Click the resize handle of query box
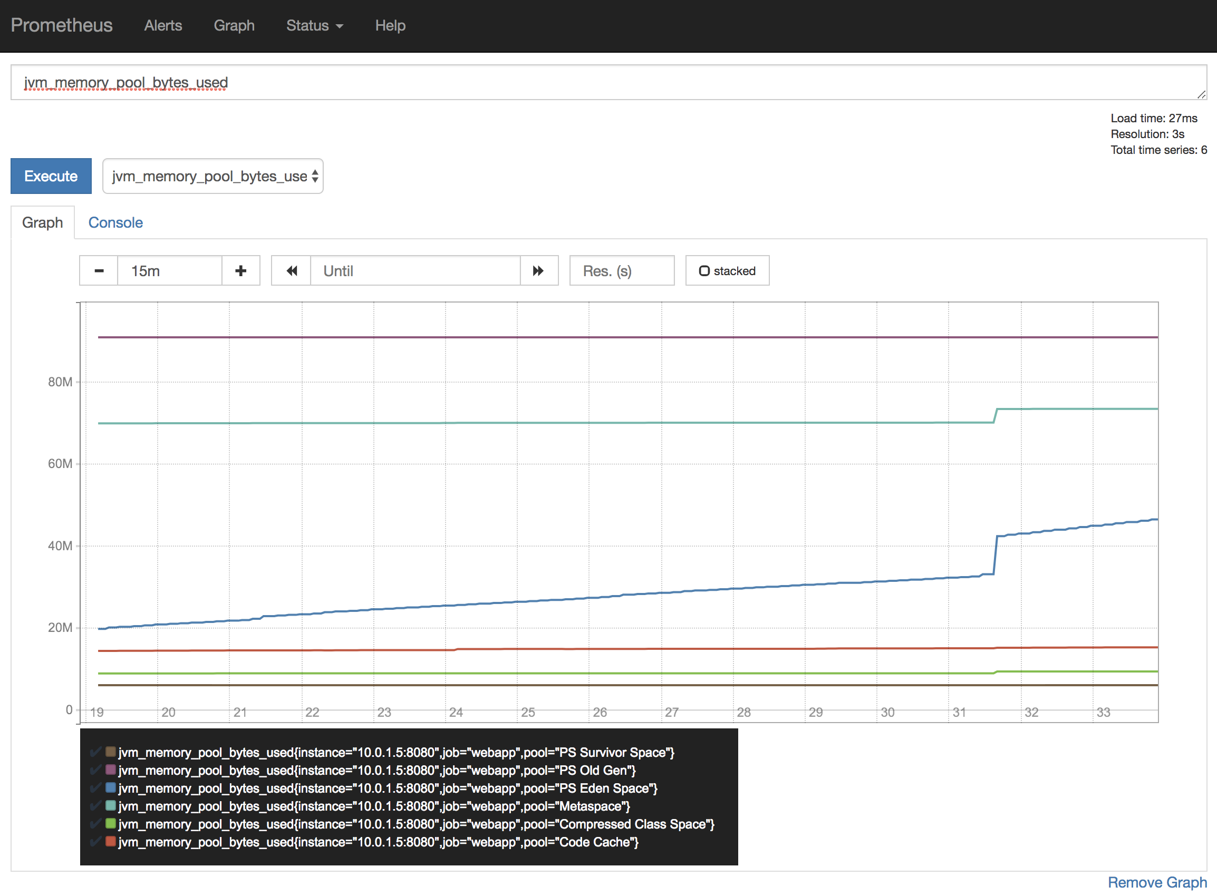 1201,95
